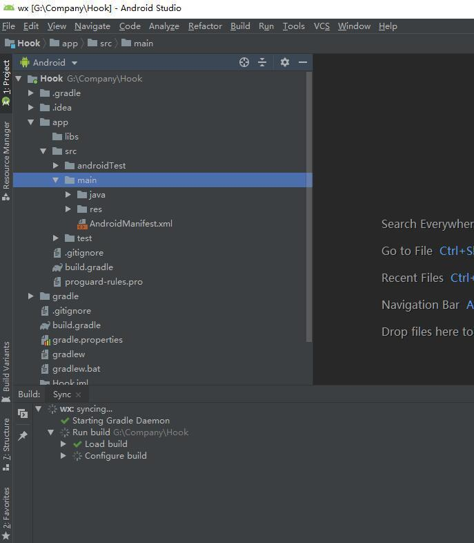Toggle the 7: Structure tool window
Viewport: 474px width, 543px height.
click(6, 445)
